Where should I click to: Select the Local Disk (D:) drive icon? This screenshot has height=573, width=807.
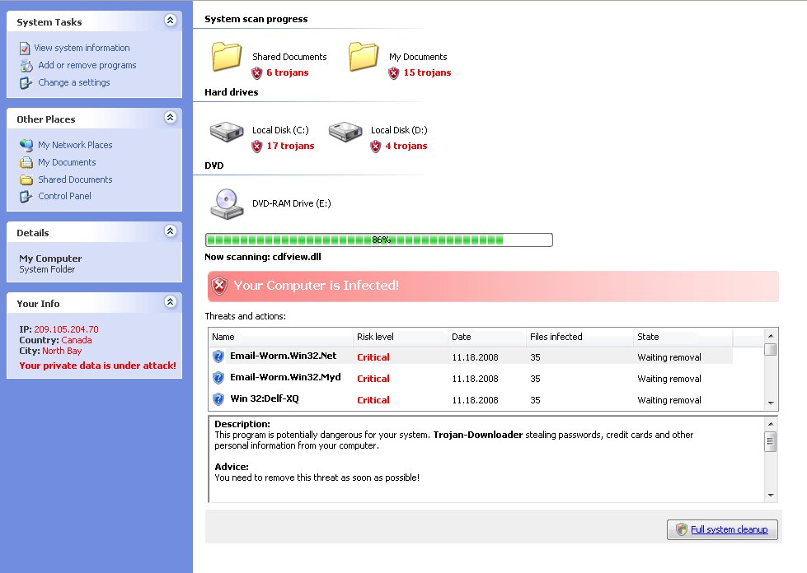click(x=345, y=132)
